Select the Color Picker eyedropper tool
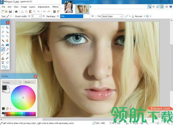Image resolution: width=173 pixels, height=125 pixels. point(7,54)
